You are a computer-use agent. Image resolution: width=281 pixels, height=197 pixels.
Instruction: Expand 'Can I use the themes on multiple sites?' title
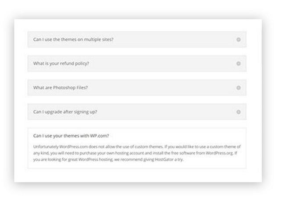click(x=73, y=39)
